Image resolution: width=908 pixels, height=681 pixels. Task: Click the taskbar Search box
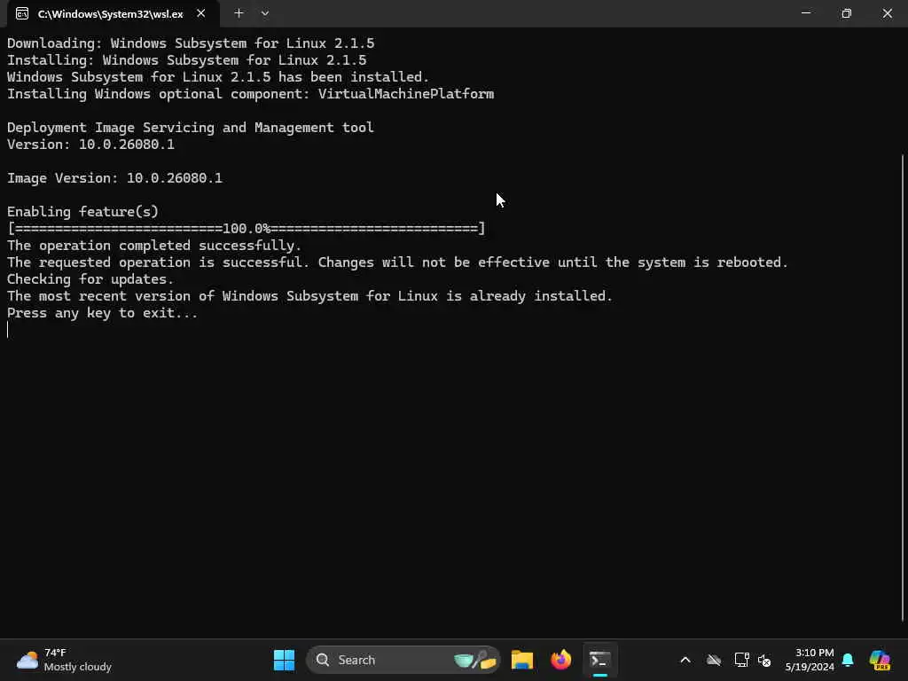point(403,660)
